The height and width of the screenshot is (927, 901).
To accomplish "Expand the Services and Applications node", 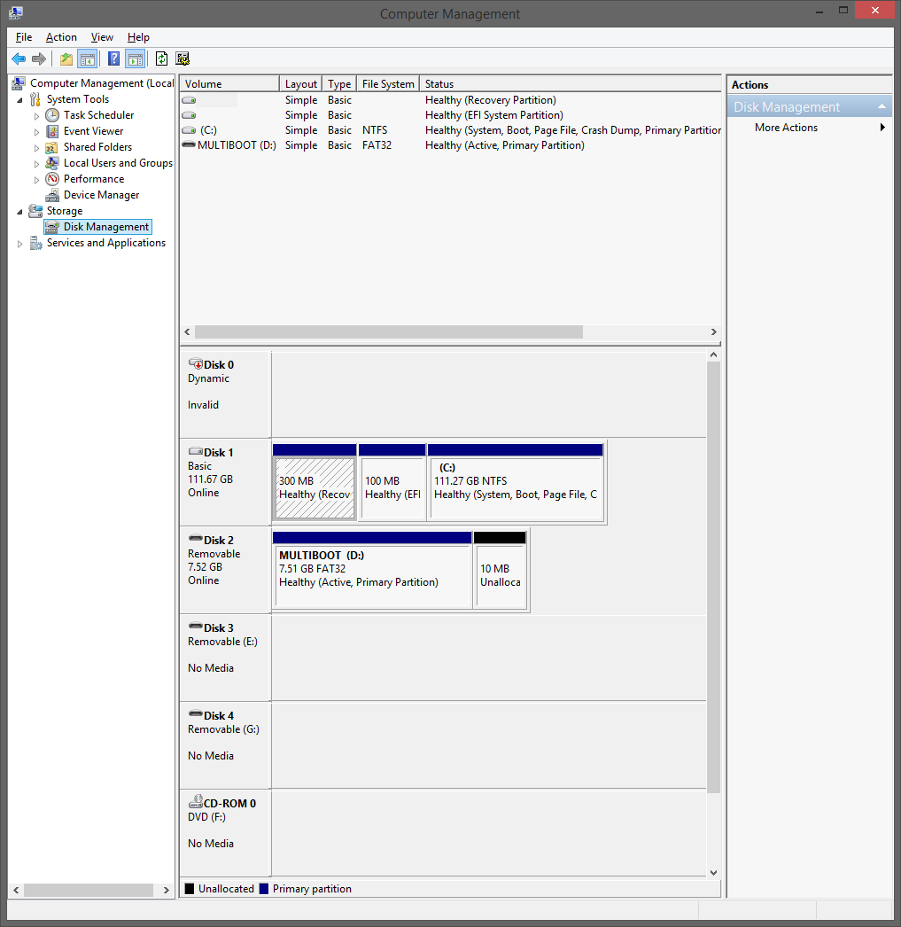I will (19, 243).
